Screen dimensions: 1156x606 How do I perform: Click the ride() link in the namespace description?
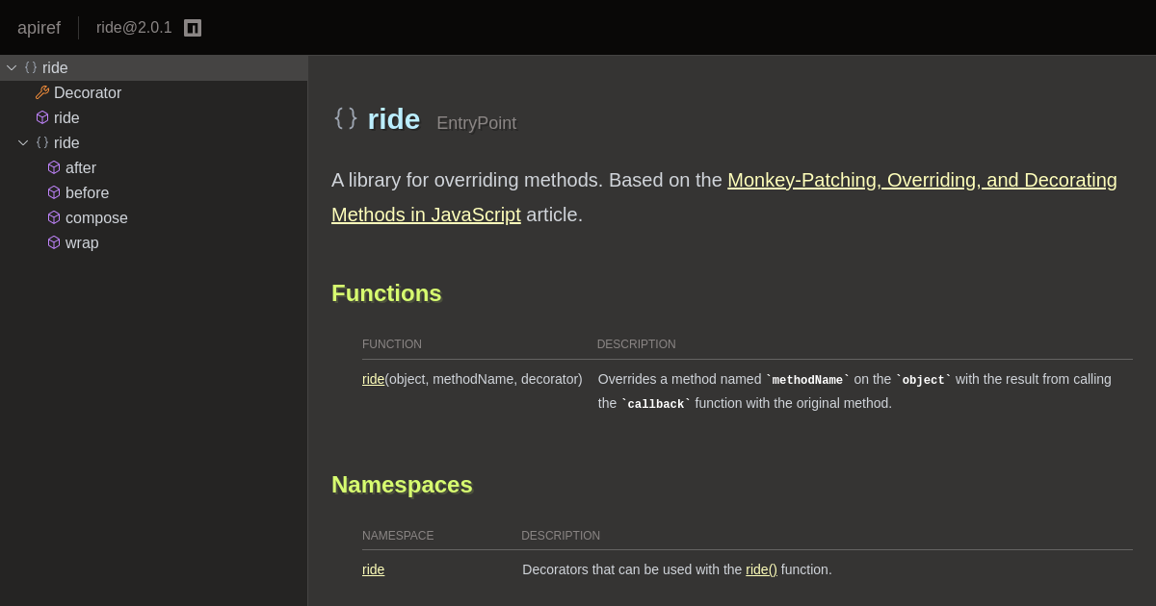tap(761, 569)
